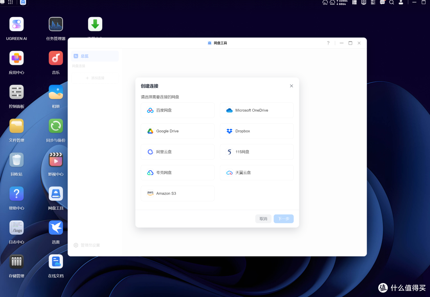Viewport: 430px width, 297px height.
Task: Open help question mark in 网盘工具 window
Action: (328, 43)
